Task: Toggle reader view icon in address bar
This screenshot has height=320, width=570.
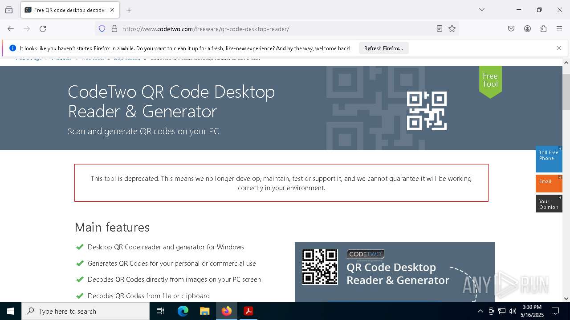Action: click(440, 29)
